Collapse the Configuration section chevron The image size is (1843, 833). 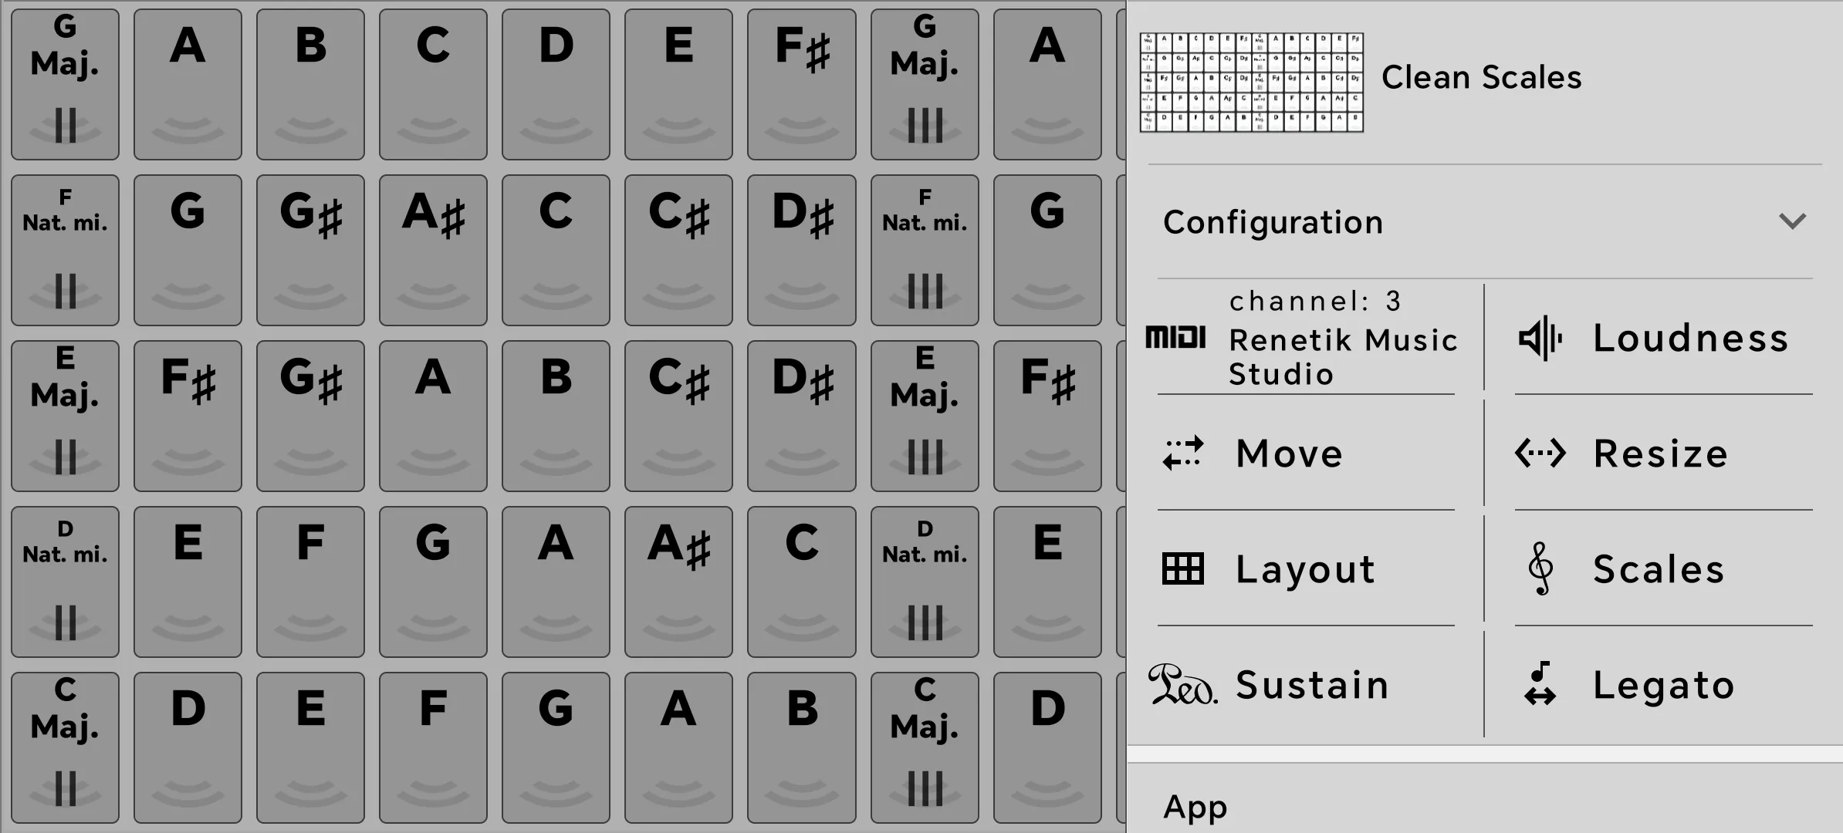coord(1792,221)
